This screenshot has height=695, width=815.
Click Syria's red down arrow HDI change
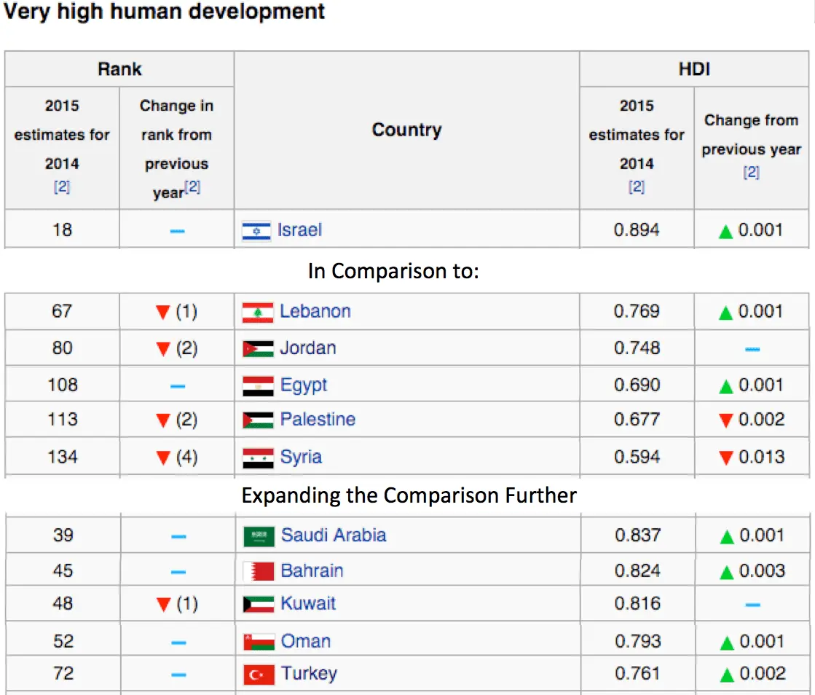click(x=725, y=458)
